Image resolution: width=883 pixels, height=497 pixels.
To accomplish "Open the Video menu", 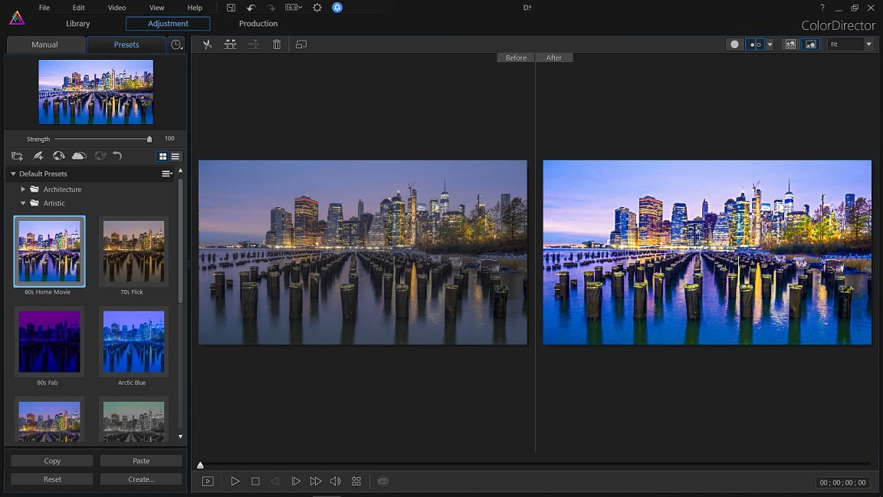I will pyautogui.click(x=117, y=8).
